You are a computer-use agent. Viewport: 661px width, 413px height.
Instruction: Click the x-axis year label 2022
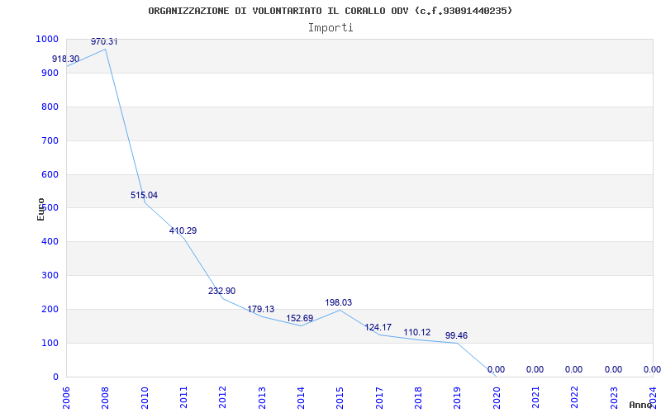click(574, 398)
